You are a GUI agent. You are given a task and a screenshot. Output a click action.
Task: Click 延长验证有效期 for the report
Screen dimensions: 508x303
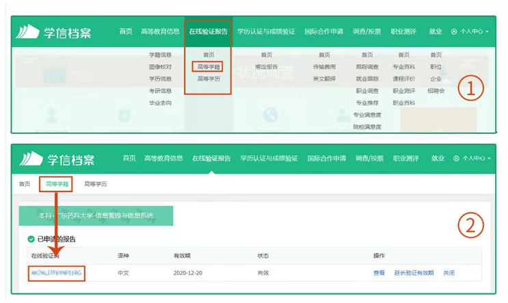[x=414, y=273]
